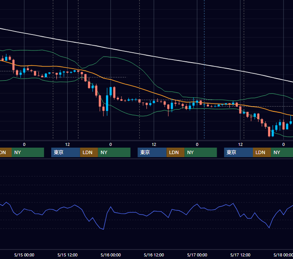293x259 pixels.
Task: Click the 5/17 12:00 date label
Action: 240,255
